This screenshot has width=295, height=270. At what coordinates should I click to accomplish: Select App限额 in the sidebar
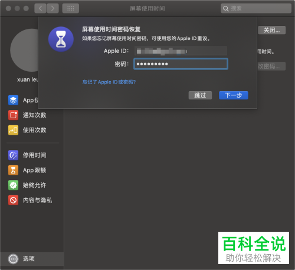[34, 170]
